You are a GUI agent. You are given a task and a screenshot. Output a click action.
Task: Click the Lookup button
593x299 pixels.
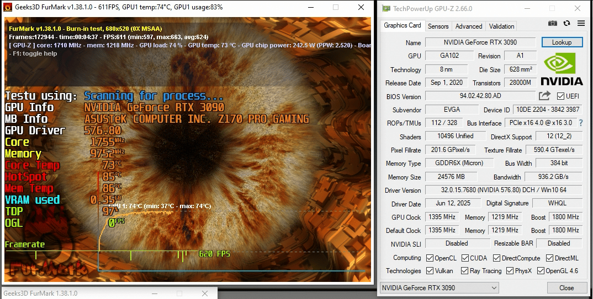(562, 42)
